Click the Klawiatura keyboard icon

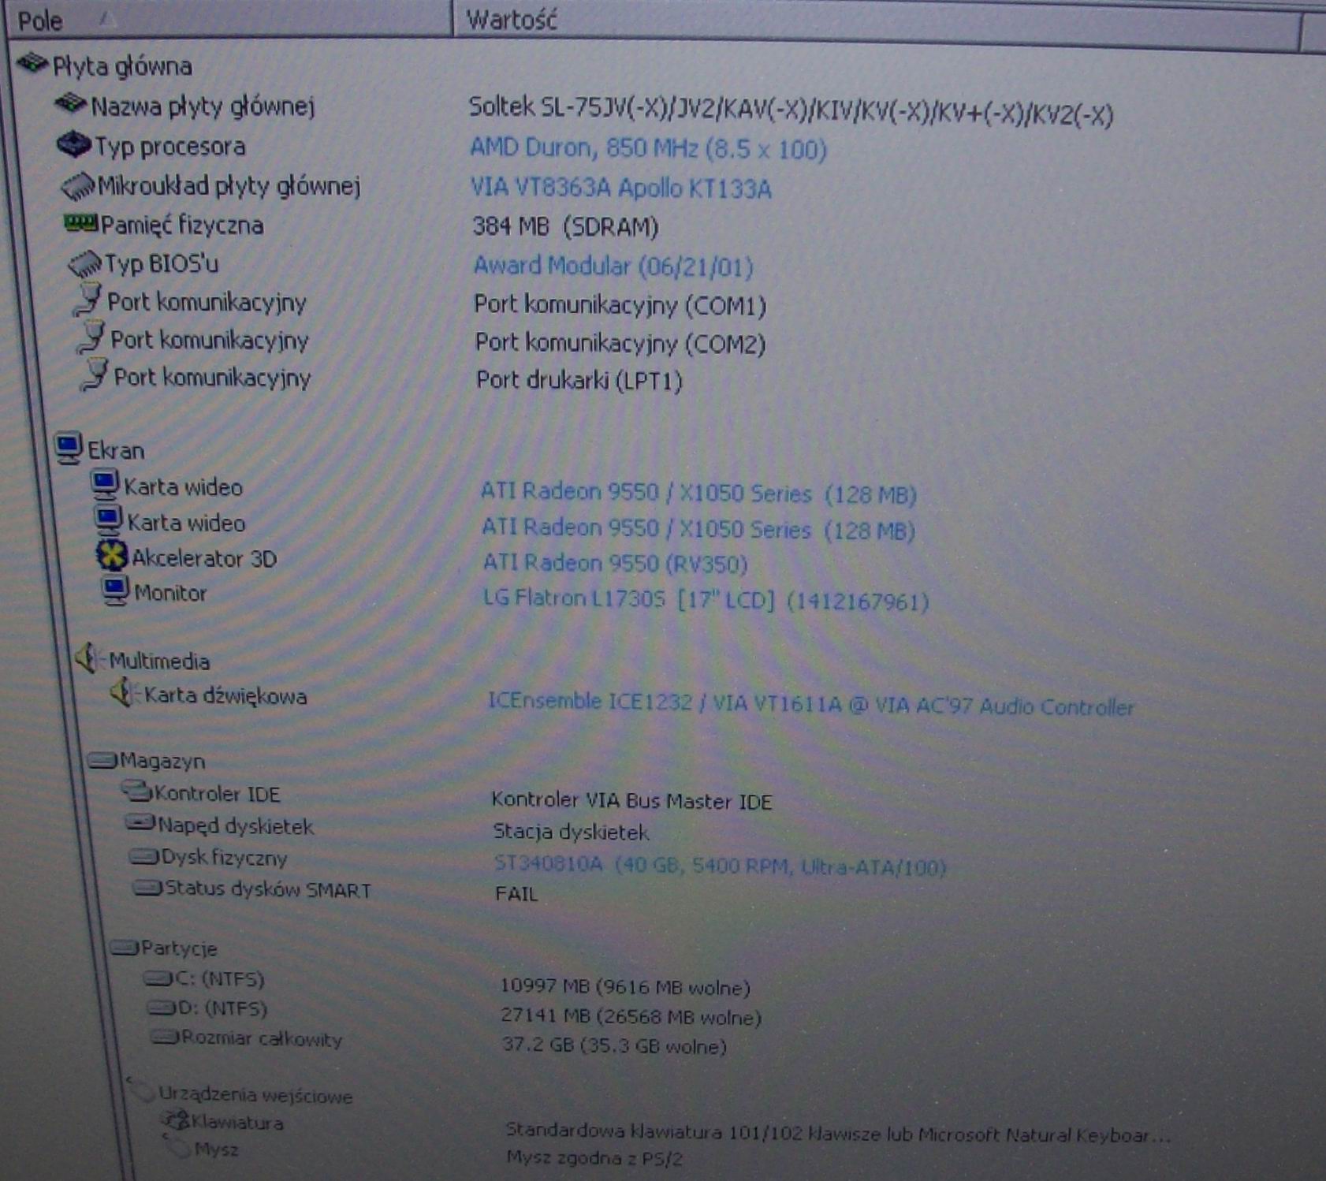[x=175, y=1120]
